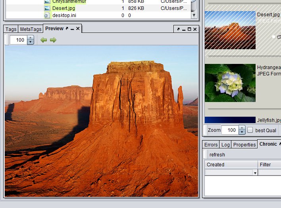Click the Created column header

point(231,164)
